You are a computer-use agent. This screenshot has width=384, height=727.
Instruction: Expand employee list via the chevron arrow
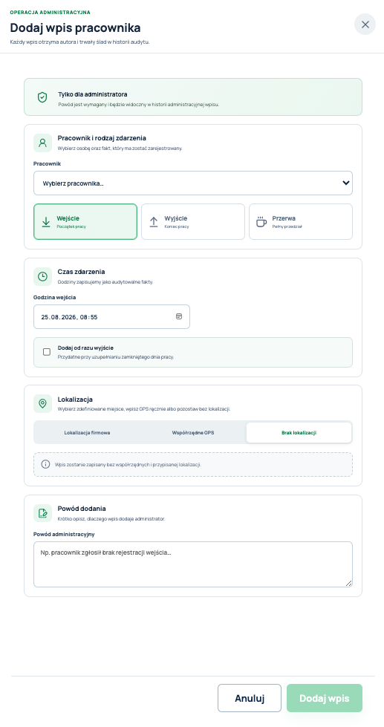point(346,183)
